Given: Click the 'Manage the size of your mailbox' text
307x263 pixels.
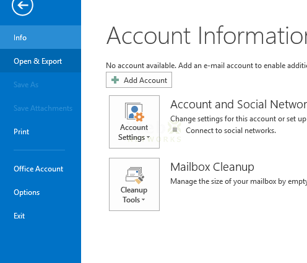Looking at the screenshot, I should pos(239,181).
